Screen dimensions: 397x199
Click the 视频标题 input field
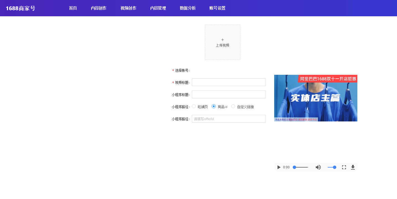pos(229,82)
